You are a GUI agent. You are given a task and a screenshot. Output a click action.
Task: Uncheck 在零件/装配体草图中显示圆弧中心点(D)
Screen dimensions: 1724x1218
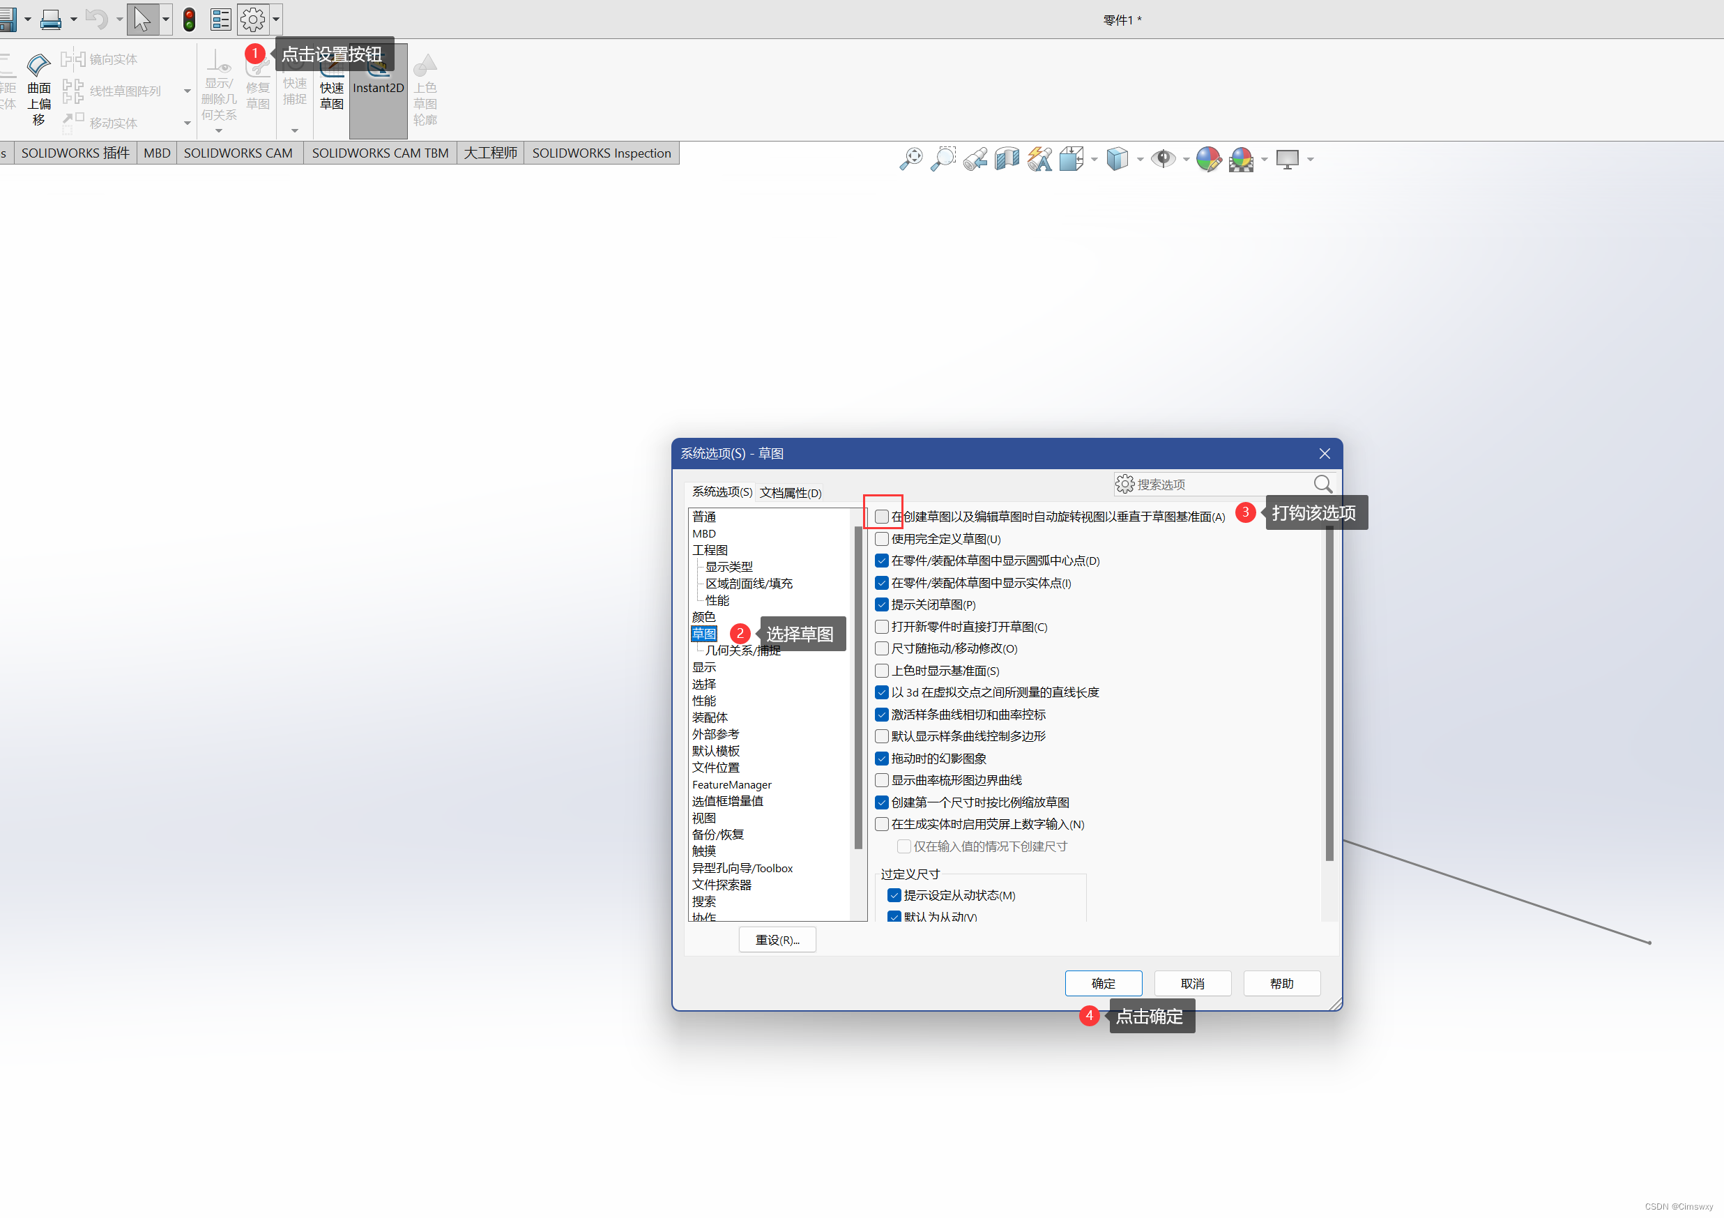point(882,561)
